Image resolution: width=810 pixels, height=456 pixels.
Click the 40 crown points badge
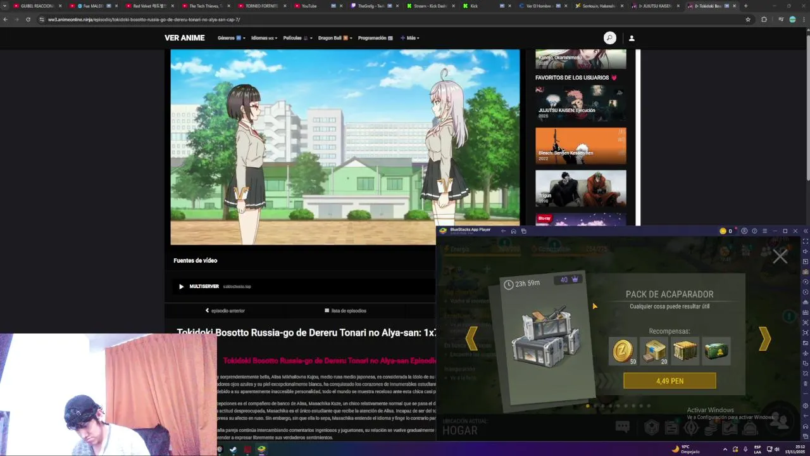coord(568,280)
